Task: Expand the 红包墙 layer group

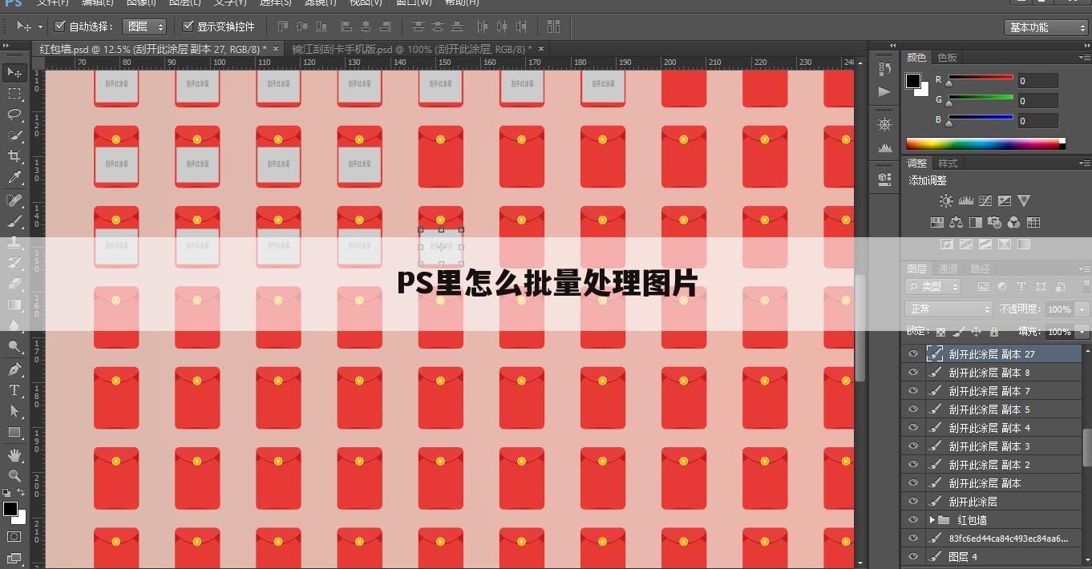Action: pos(932,520)
